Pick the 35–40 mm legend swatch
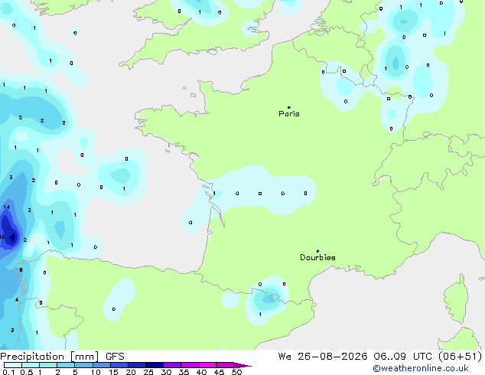Viewport: 485px width, 375px height. point(189,365)
